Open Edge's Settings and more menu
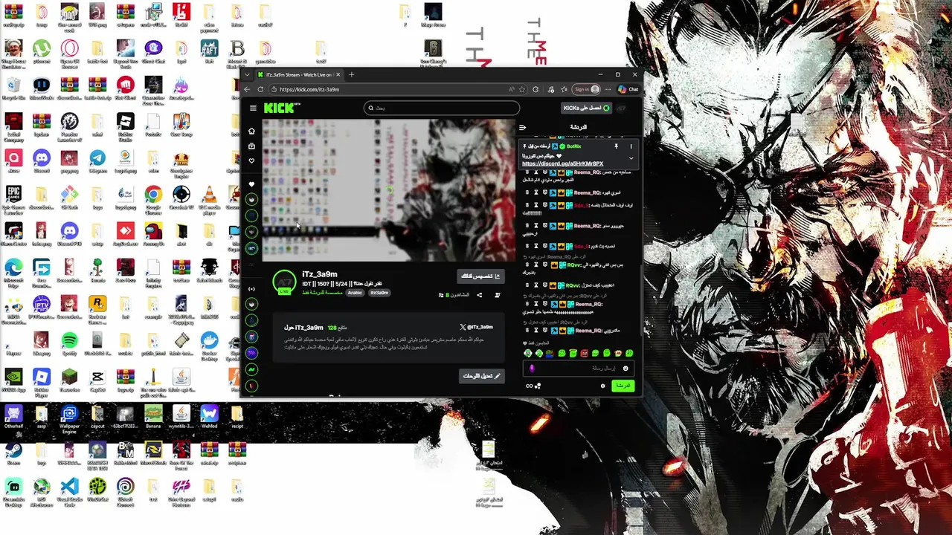 point(608,89)
